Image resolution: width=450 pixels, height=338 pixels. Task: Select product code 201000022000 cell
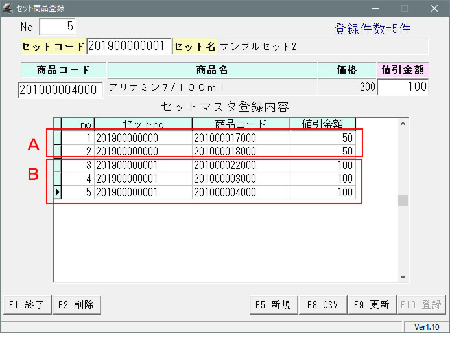click(241, 165)
